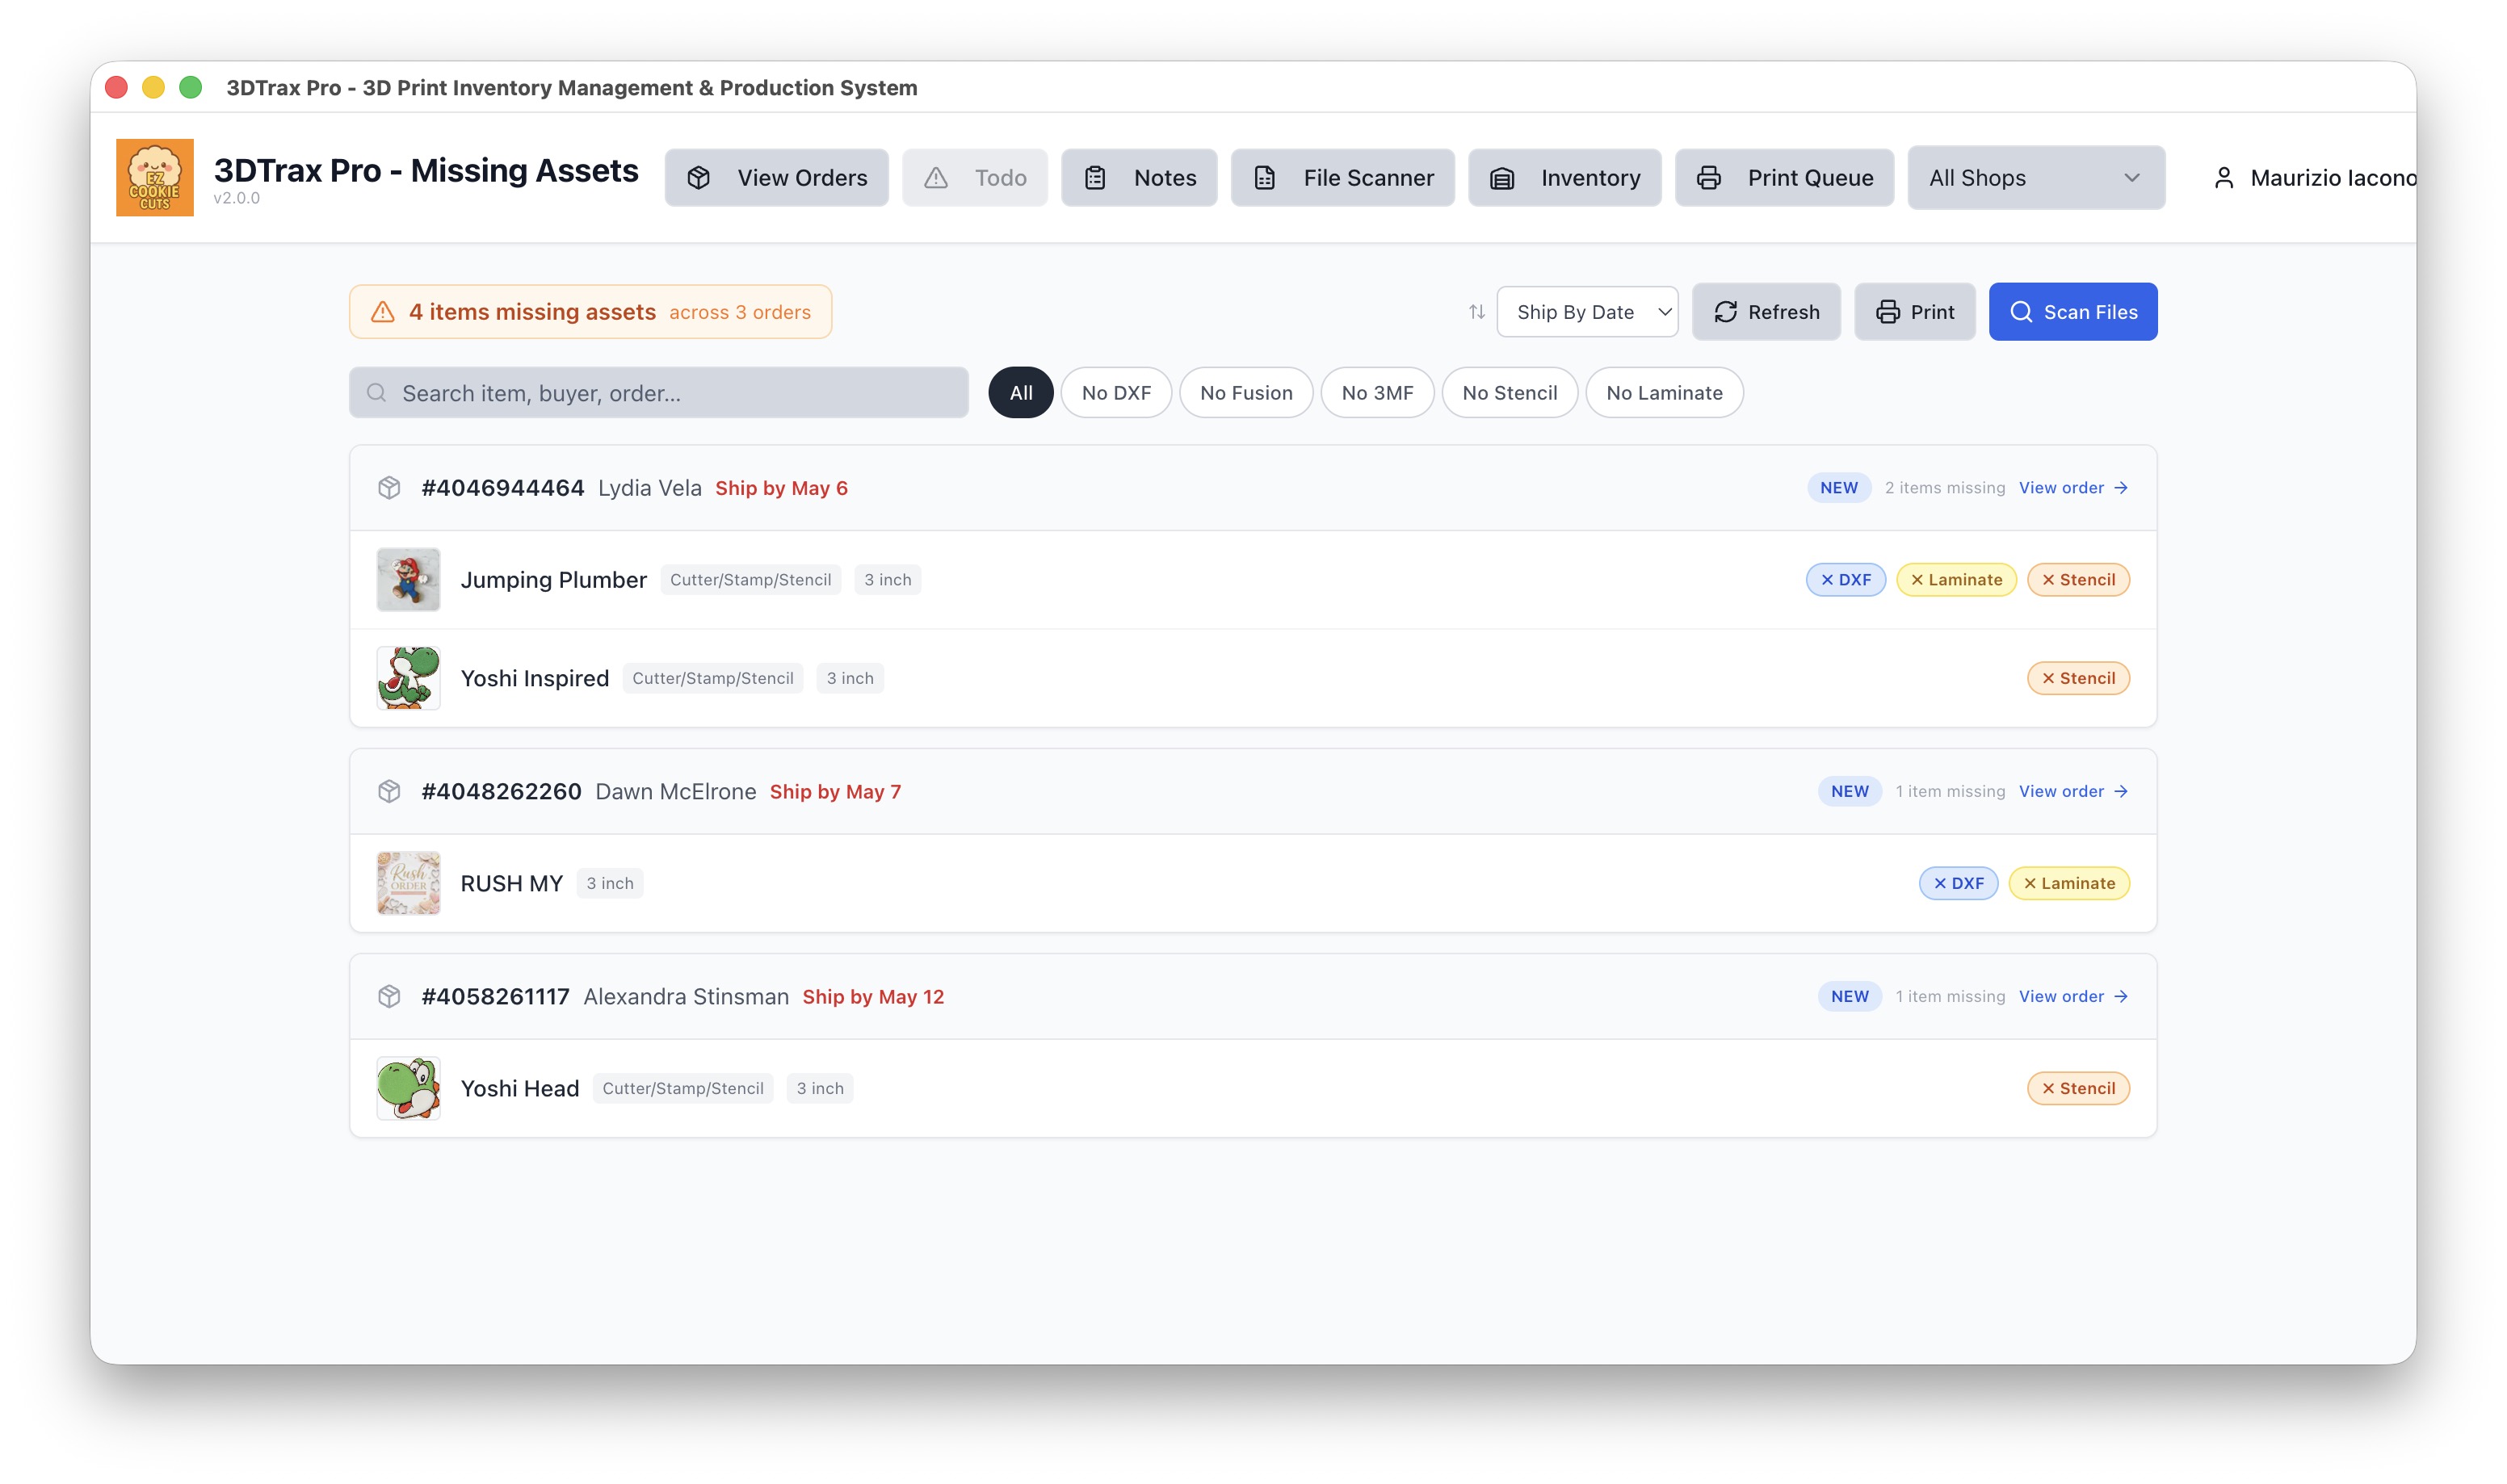Click the missing Laminate badge on Jumping Plumber
This screenshot has width=2507, height=1484.
[1956, 580]
